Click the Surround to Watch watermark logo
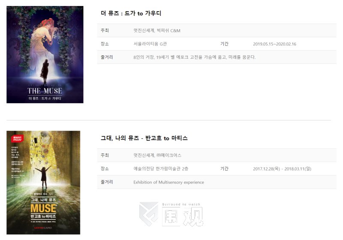This screenshot has height=240, width=343. 171,214
